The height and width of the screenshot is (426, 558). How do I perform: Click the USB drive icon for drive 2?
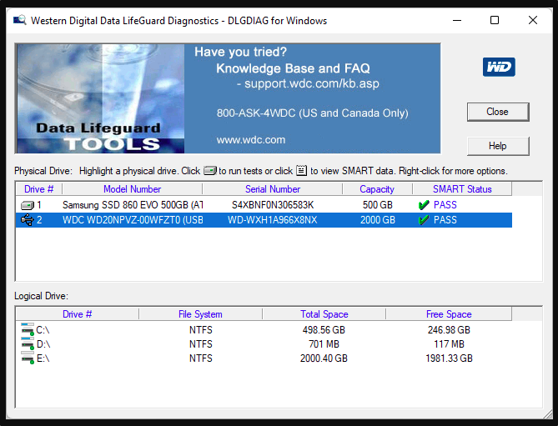27,220
